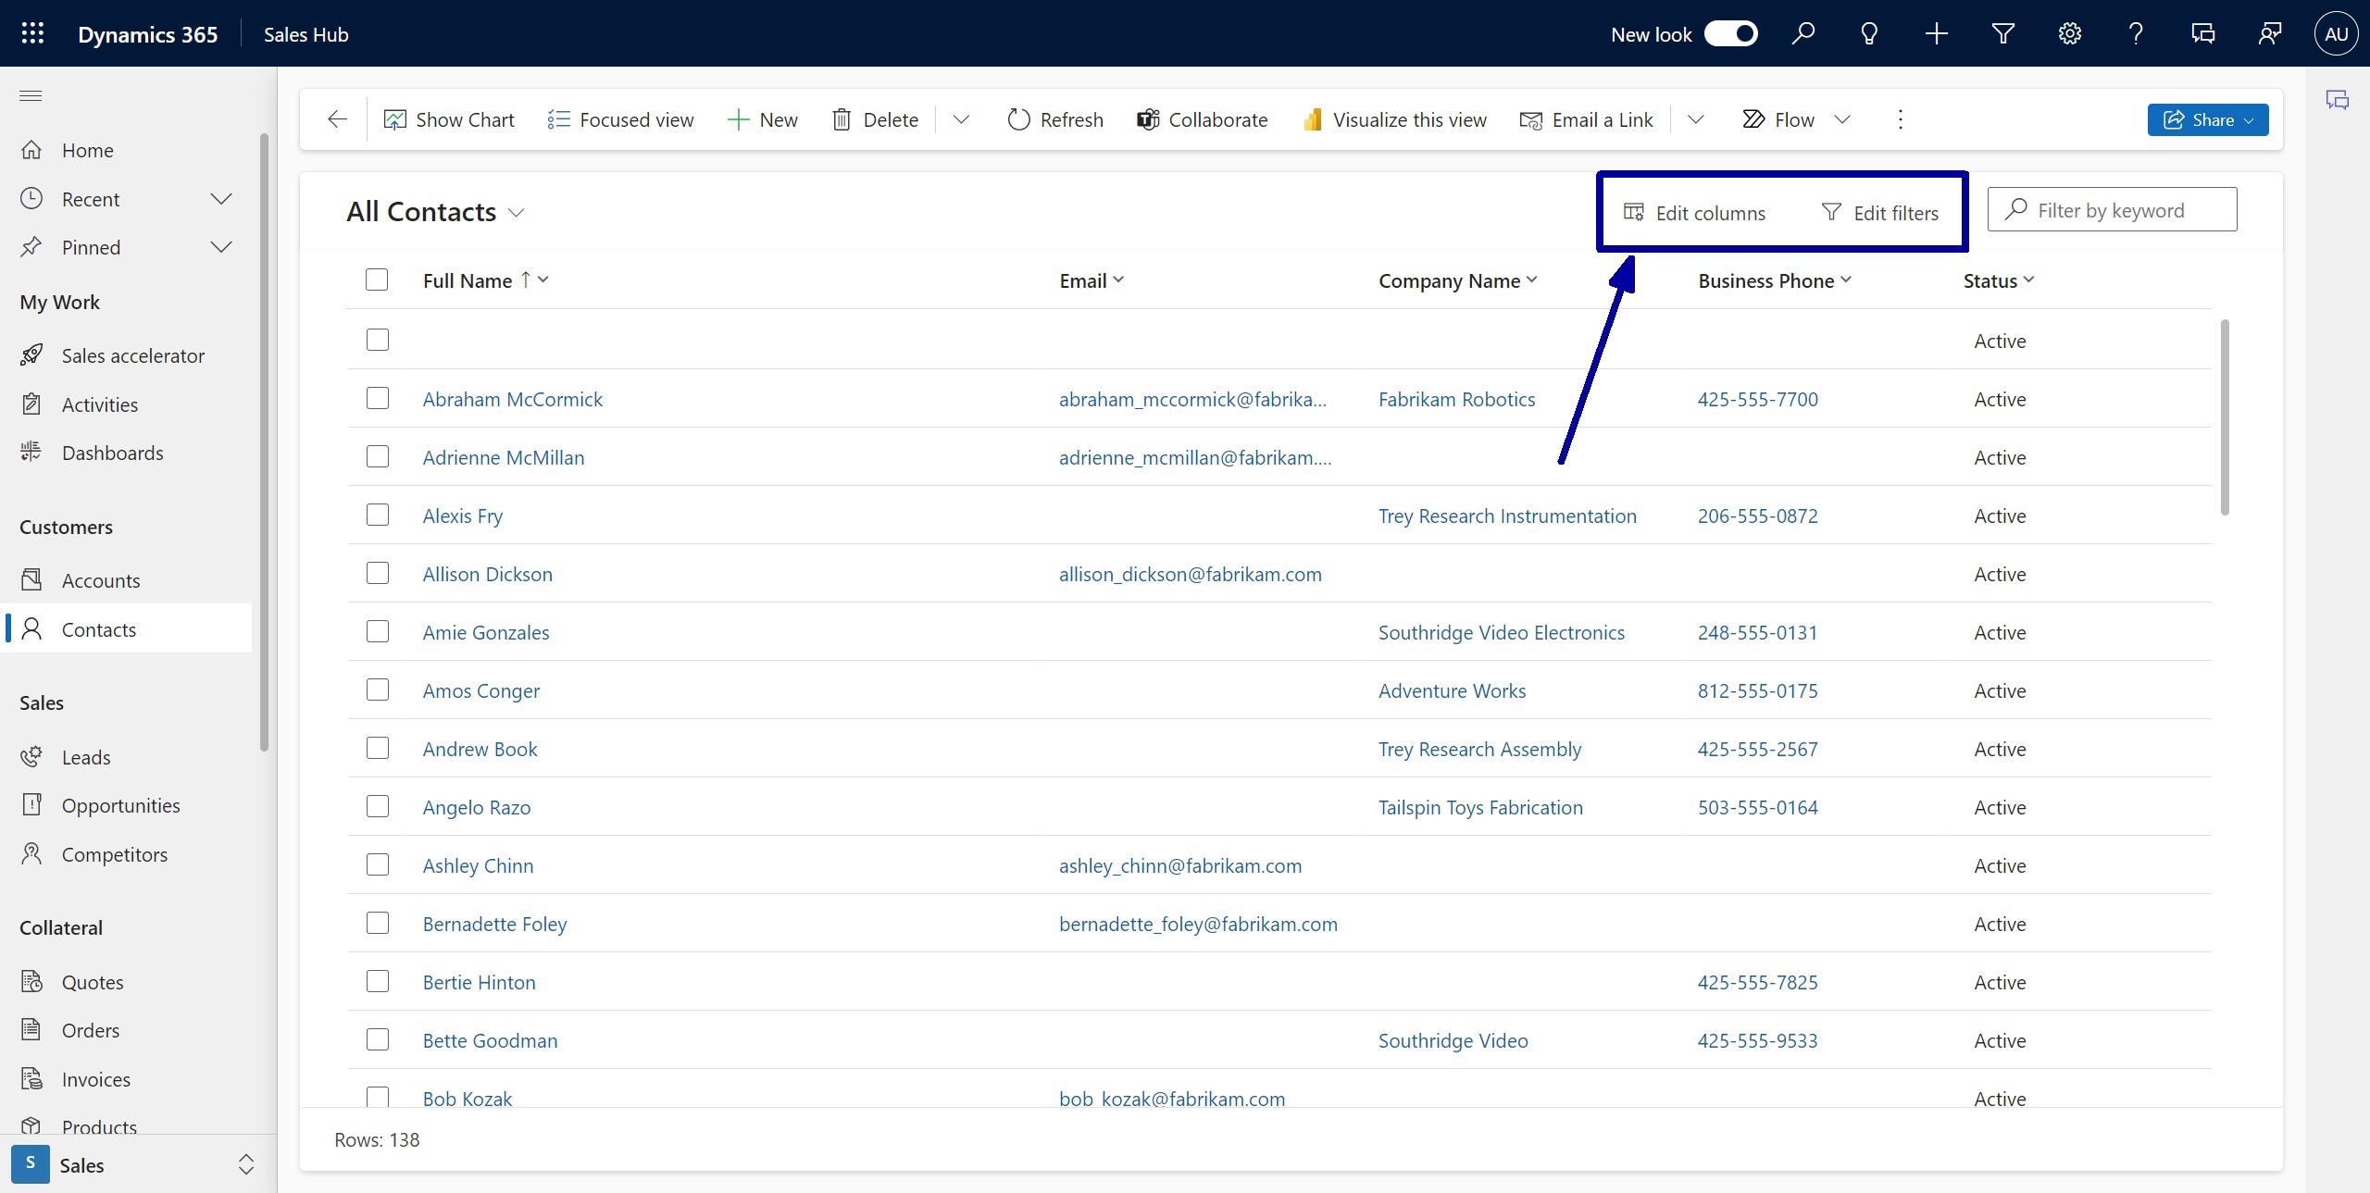Click the Delete command

[x=875, y=119]
